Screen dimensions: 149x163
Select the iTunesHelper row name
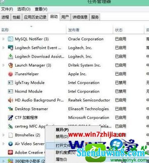(27, 74)
